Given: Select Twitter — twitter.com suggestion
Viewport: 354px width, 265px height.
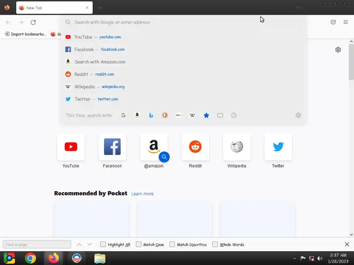Looking at the screenshot, I should coord(183,99).
